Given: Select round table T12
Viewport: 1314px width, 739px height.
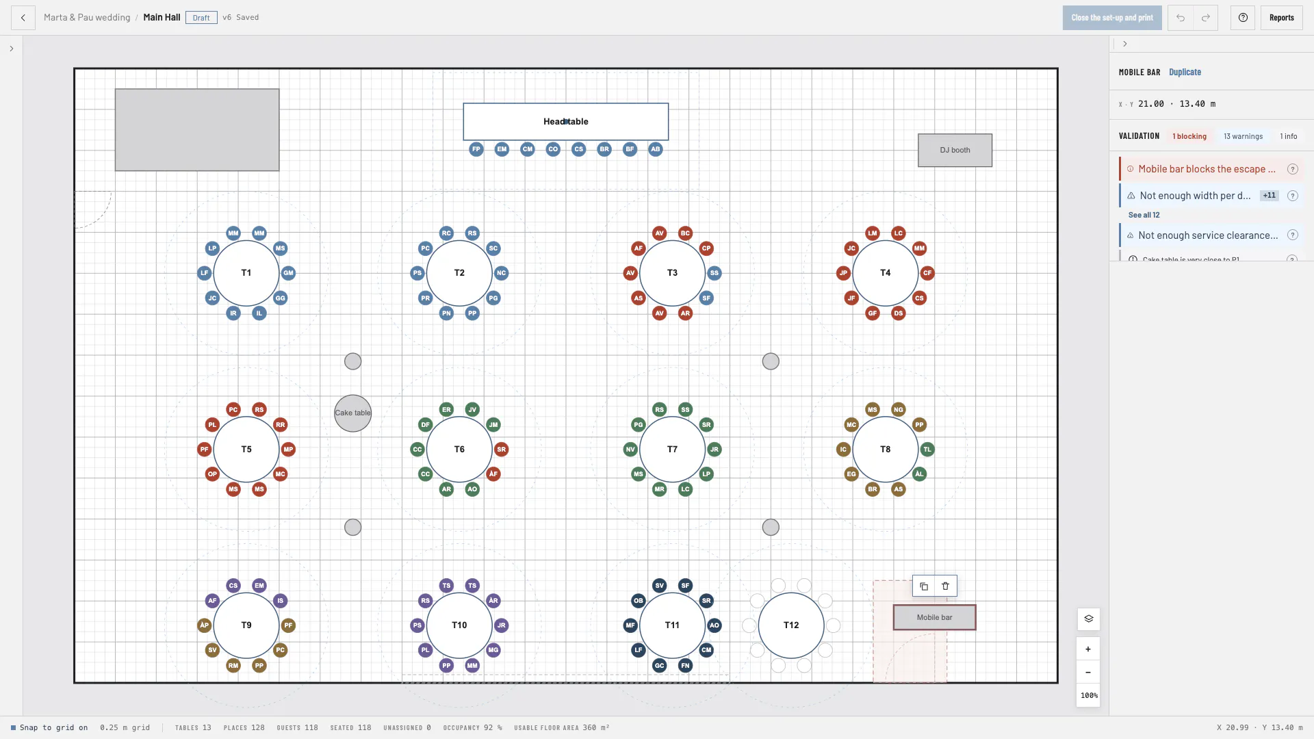Looking at the screenshot, I should pos(791,625).
